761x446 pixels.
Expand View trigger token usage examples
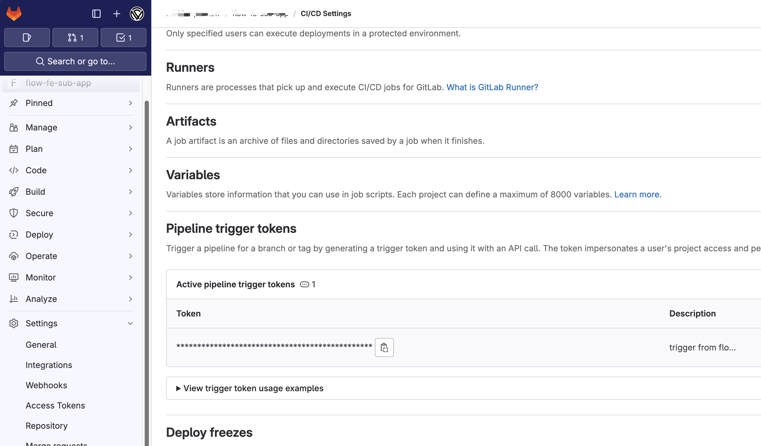point(253,388)
